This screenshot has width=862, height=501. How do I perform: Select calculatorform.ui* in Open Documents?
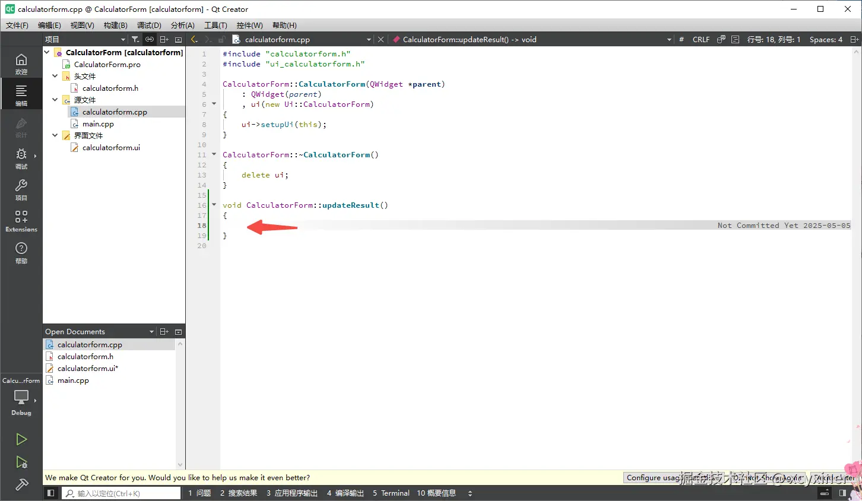tap(88, 368)
